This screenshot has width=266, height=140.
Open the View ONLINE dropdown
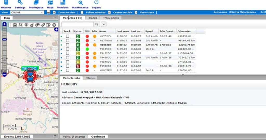tap(27, 12)
